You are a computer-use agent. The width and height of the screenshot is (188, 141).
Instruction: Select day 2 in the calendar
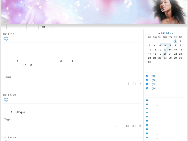tap(181, 41)
